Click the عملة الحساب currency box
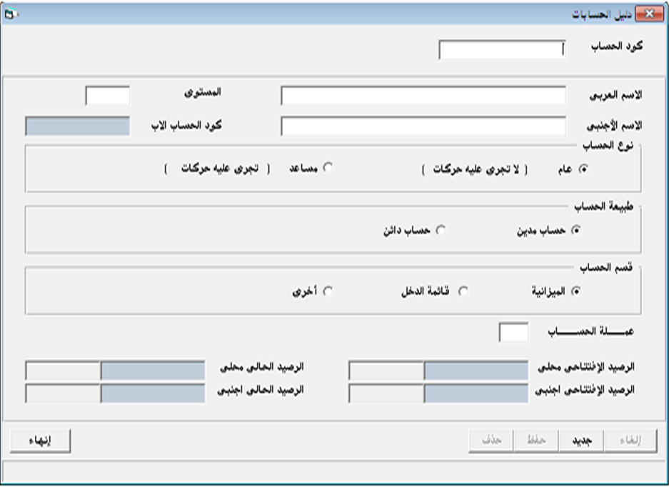The image size is (669, 487). point(513,331)
